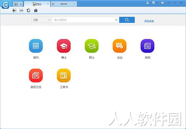Screen dimensions: 186x129
Task: Minimize the application window
Action: pyautogui.click(x=169, y=3)
